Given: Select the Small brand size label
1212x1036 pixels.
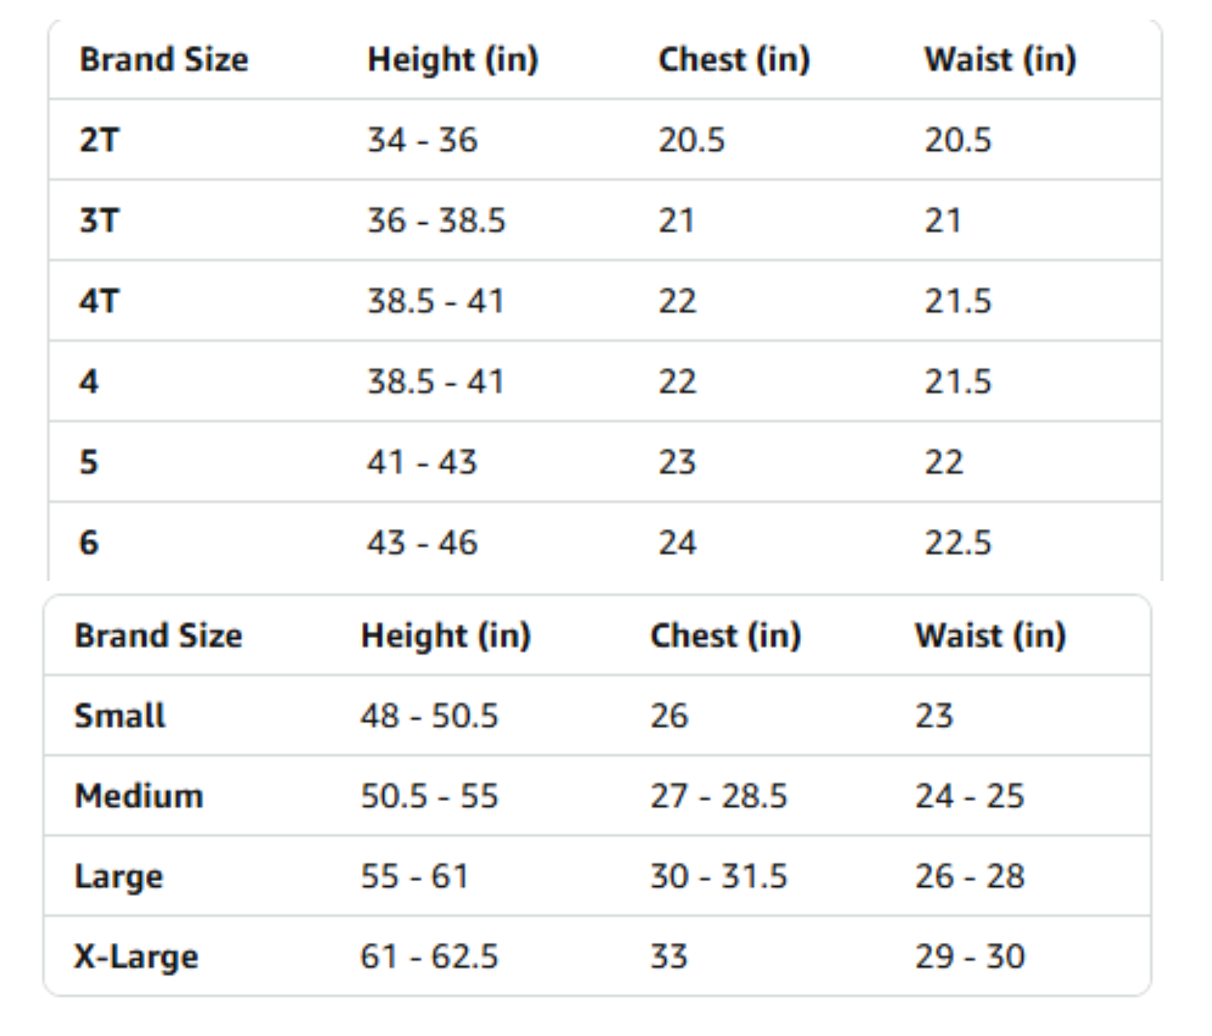Looking at the screenshot, I should pos(119,716).
